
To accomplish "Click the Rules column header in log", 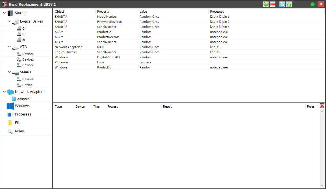I will (311, 106).
